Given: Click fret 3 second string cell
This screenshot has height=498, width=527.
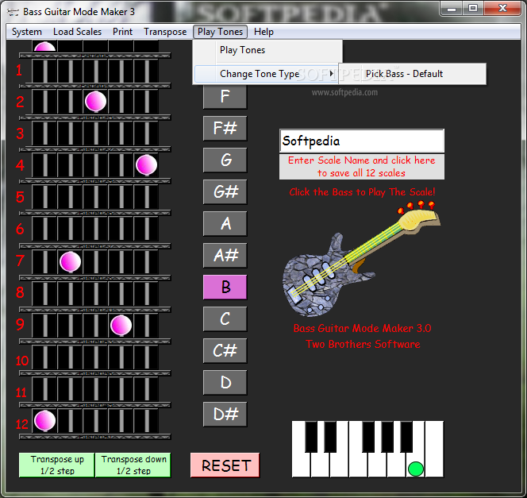Looking at the screenshot, I should point(71,133).
